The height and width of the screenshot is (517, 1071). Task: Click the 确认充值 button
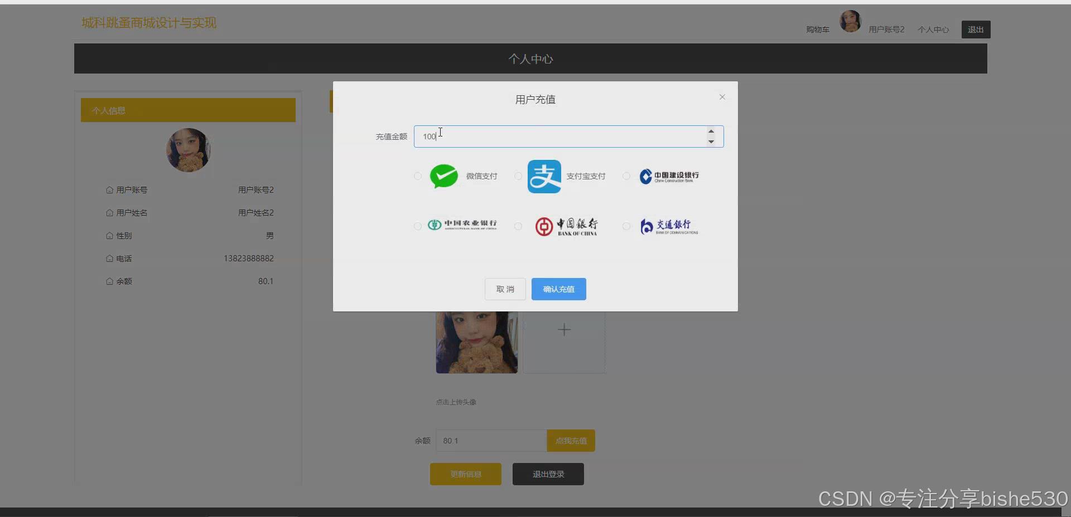[559, 289]
